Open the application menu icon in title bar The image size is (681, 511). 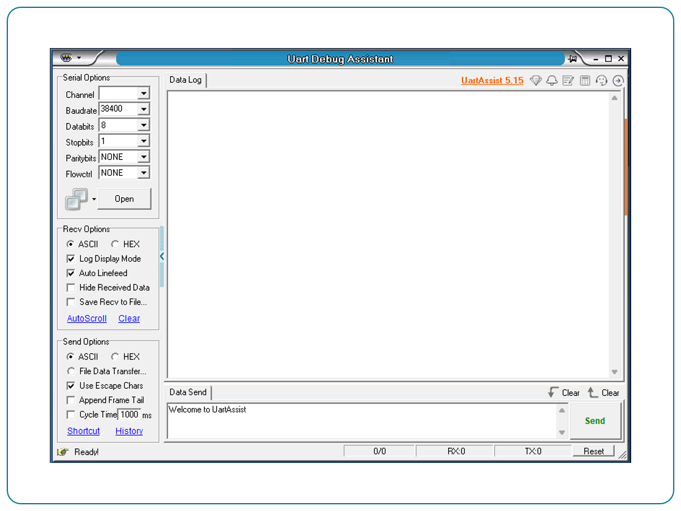pos(66,58)
